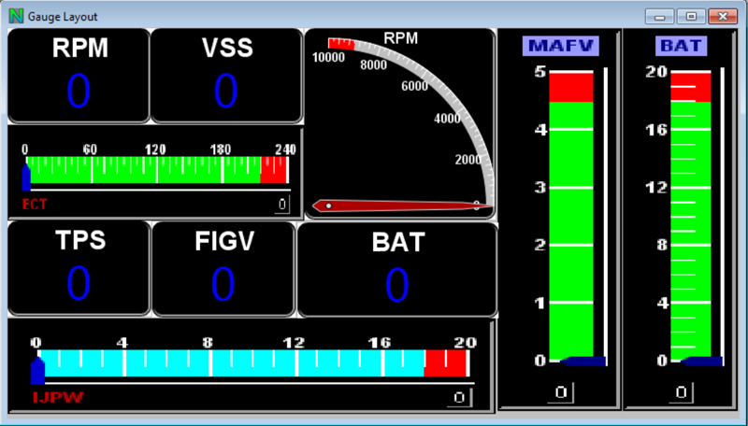Select the VSS digital readout gauge

coord(226,76)
